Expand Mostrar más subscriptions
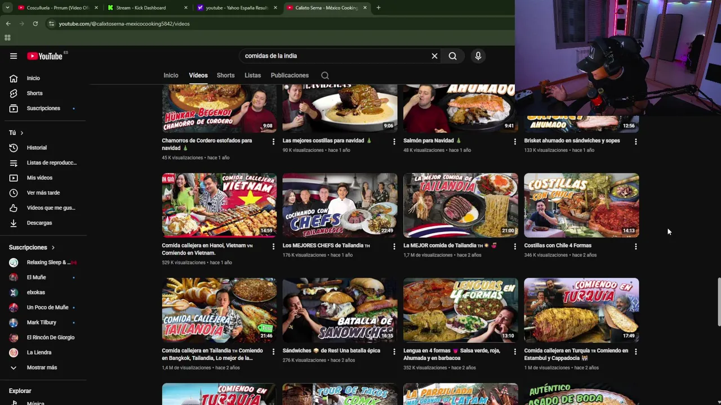721x405 pixels. click(x=43, y=368)
